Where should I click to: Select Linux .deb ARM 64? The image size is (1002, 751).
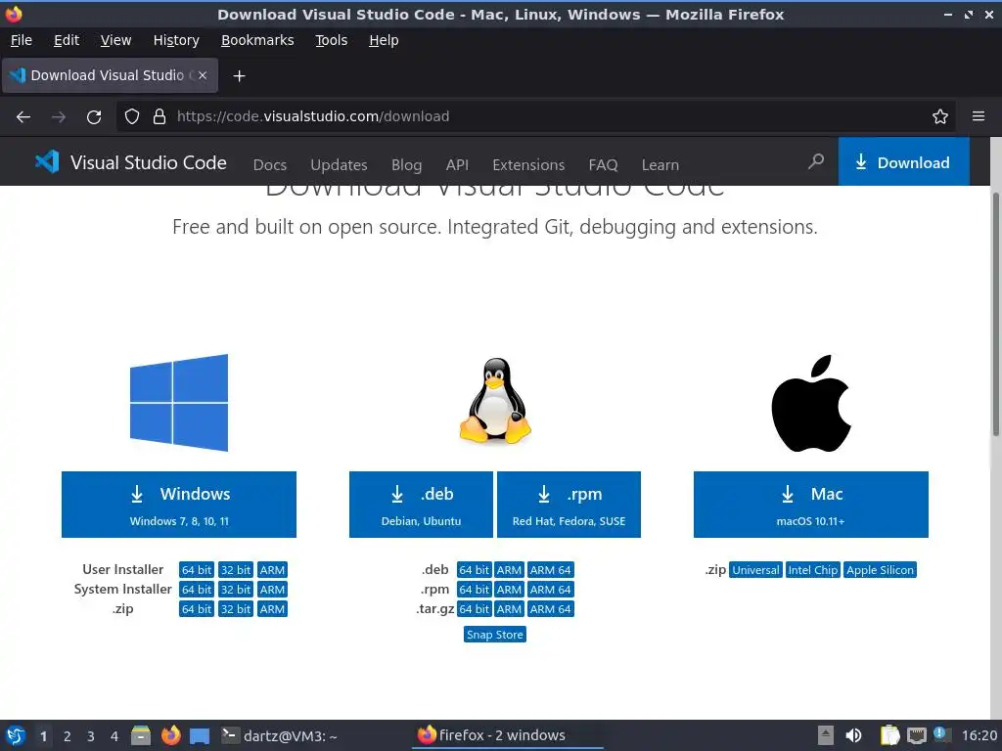[550, 570]
